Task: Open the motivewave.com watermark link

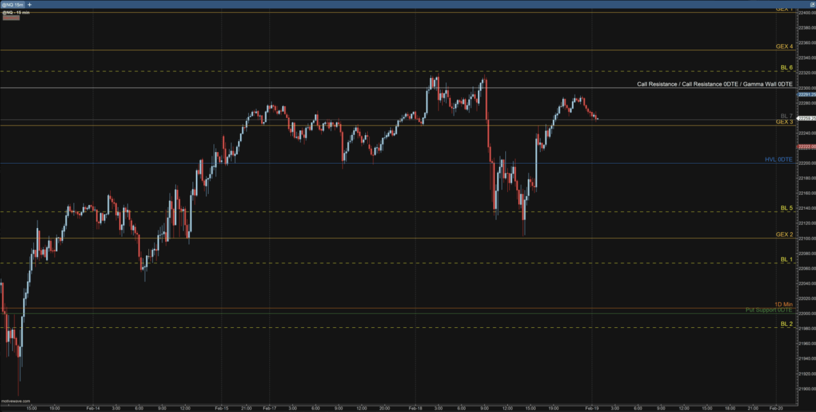Action: [15, 401]
